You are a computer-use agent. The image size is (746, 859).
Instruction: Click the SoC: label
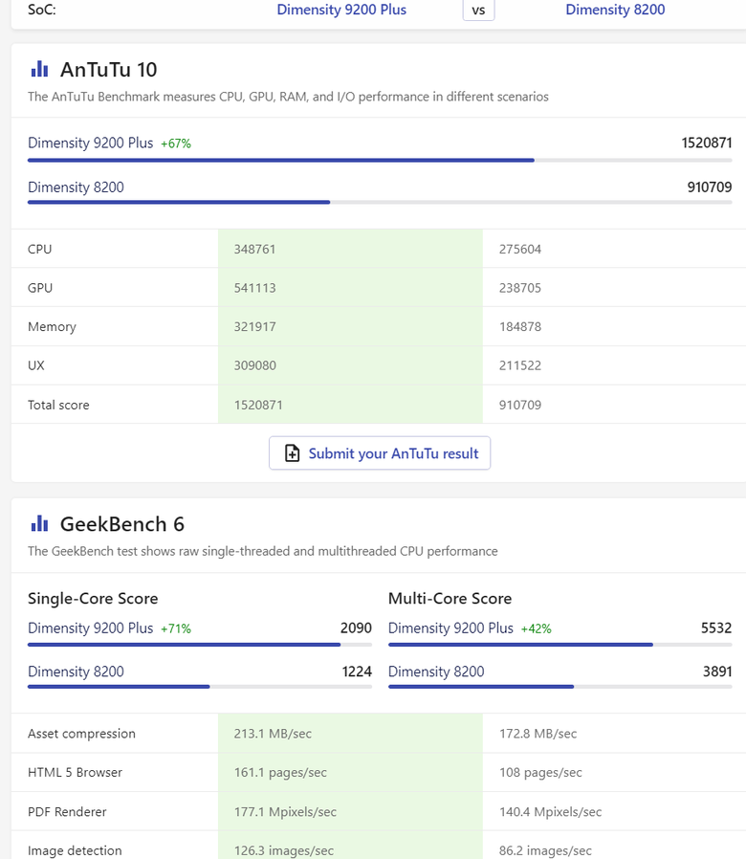tap(42, 10)
